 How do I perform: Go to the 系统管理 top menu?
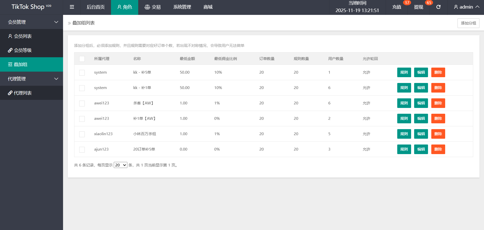[182, 7]
